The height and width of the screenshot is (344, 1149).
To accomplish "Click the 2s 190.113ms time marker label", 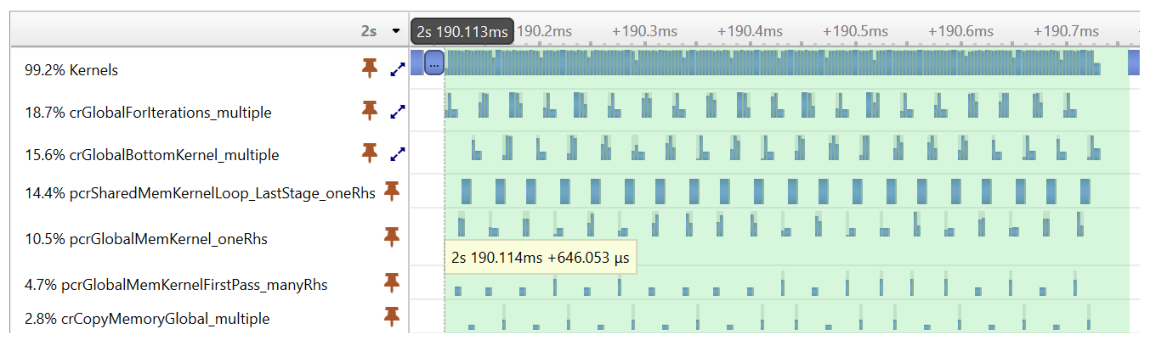I will (462, 32).
